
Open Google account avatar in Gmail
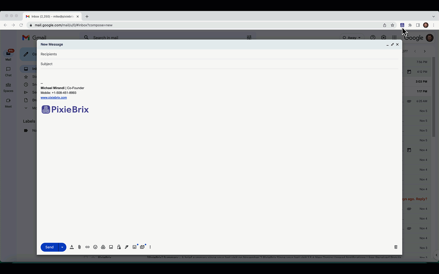click(x=430, y=38)
